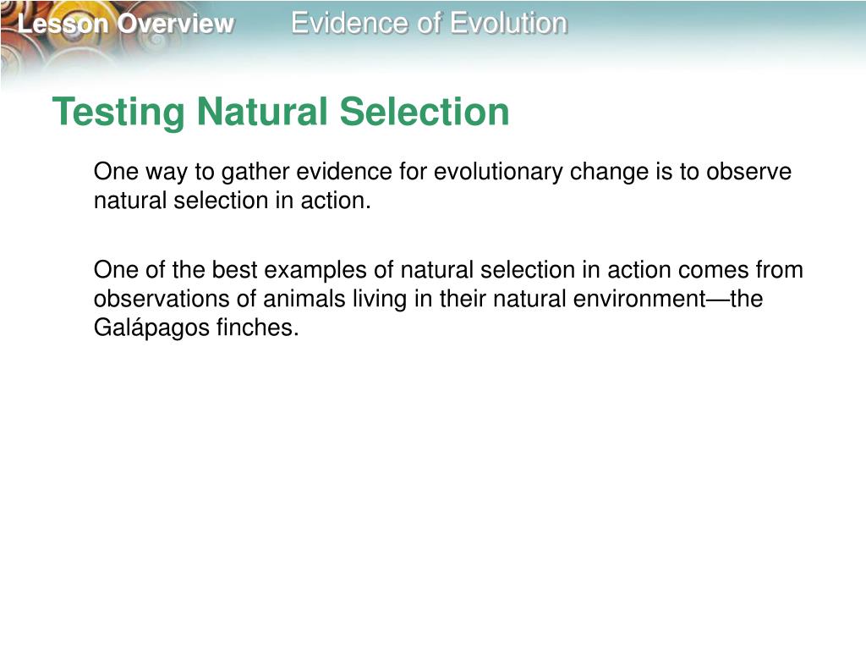Viewport: 866px width, 650px height.
Task: Click the word "Selection" in the green title
Action: pos(425,112)
